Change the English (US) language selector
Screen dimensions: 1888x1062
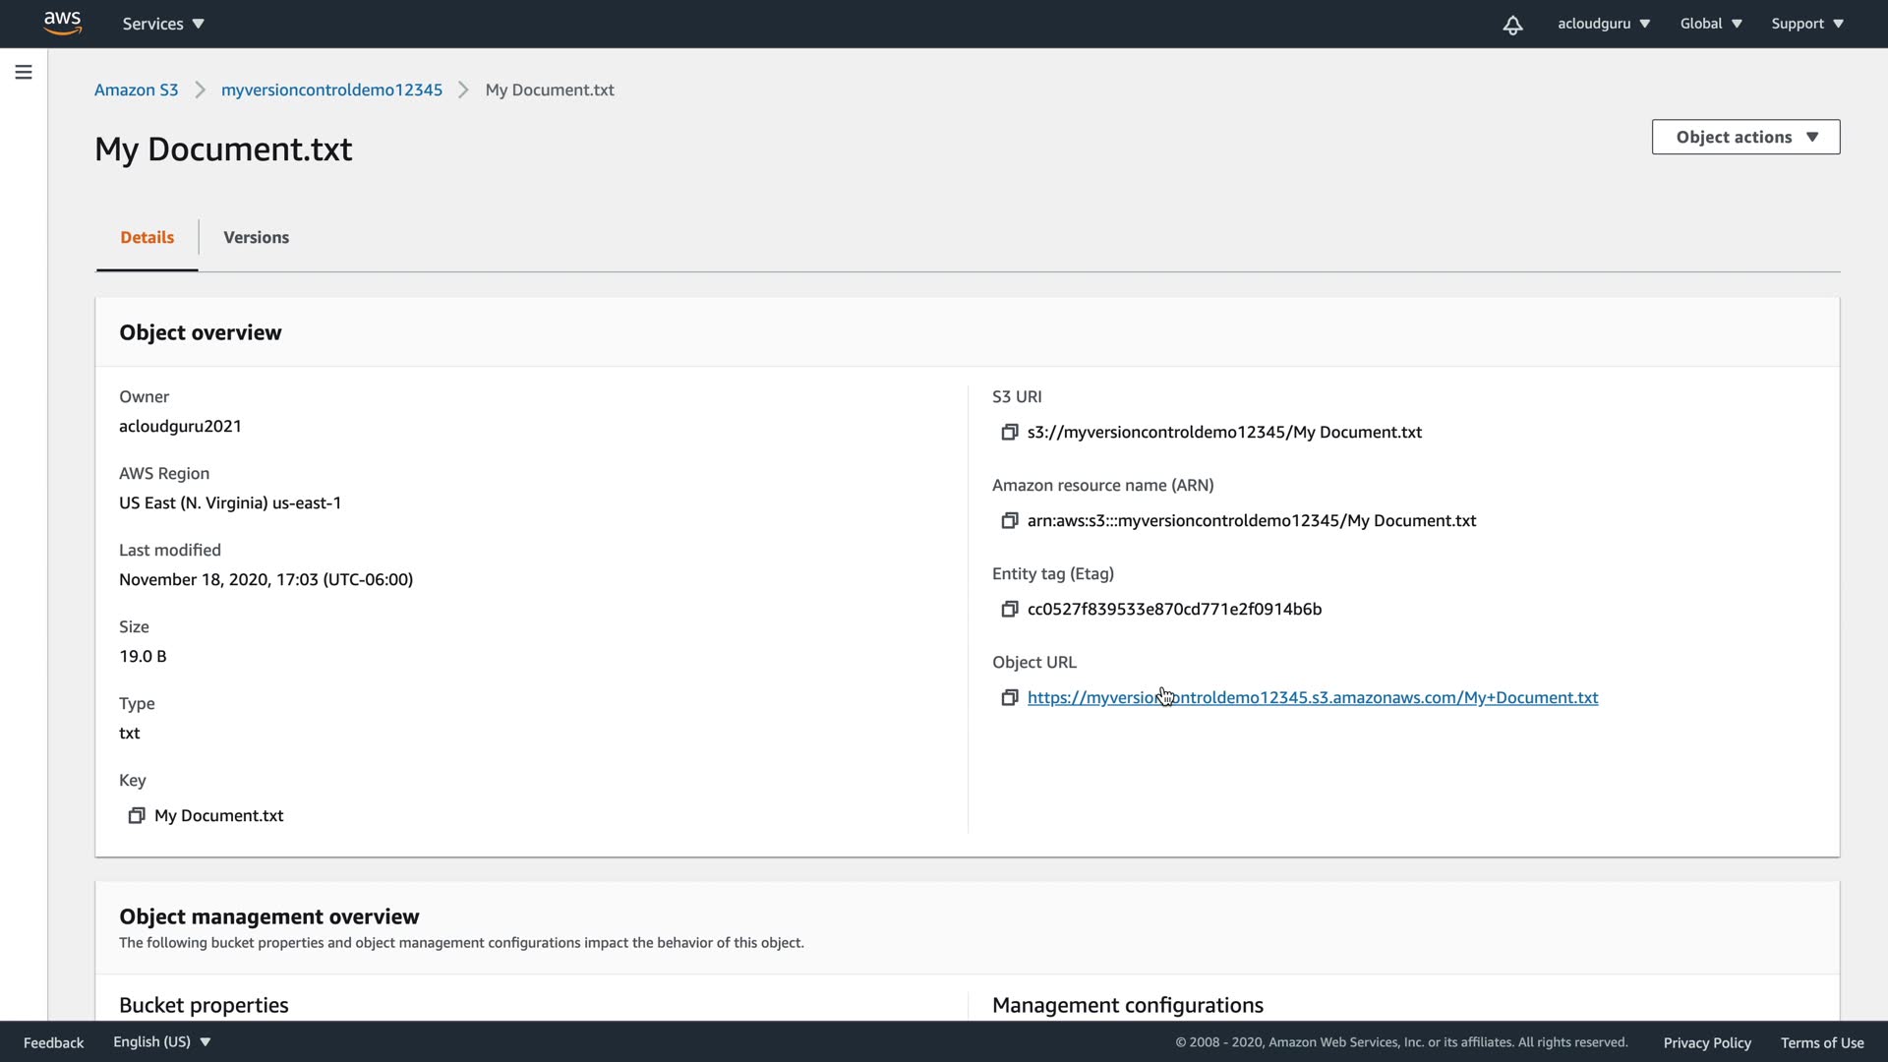tap(161, 1042)
